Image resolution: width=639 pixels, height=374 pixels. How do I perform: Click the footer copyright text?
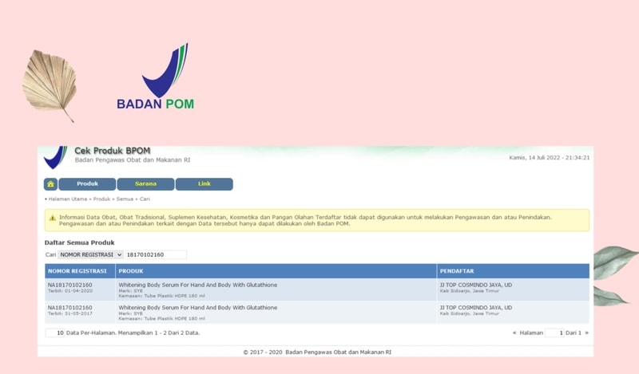(317, 352)
